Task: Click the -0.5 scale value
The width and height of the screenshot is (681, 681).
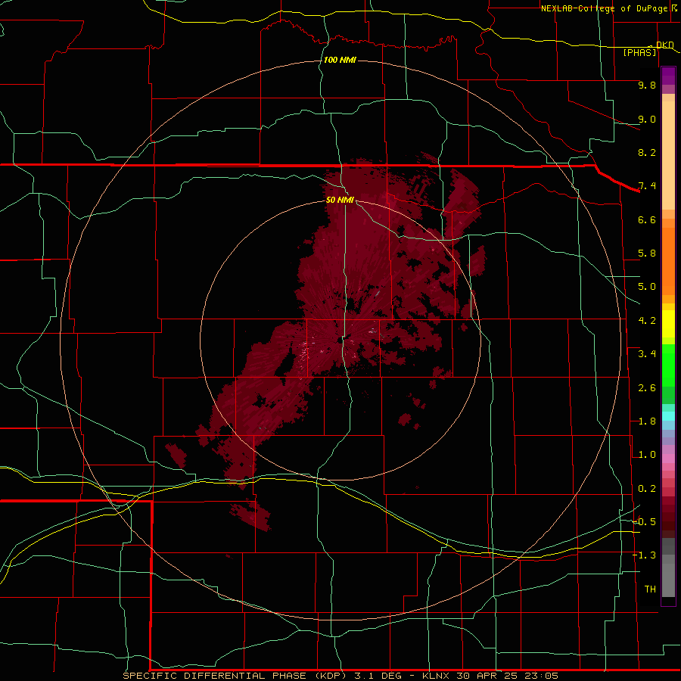Action: click(645, 521)
